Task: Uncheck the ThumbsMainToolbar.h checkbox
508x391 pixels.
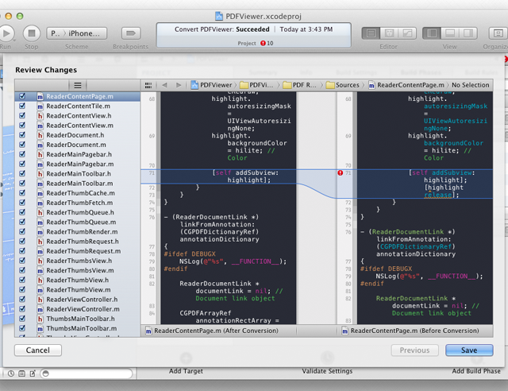Action: click(x=22, y=319)
